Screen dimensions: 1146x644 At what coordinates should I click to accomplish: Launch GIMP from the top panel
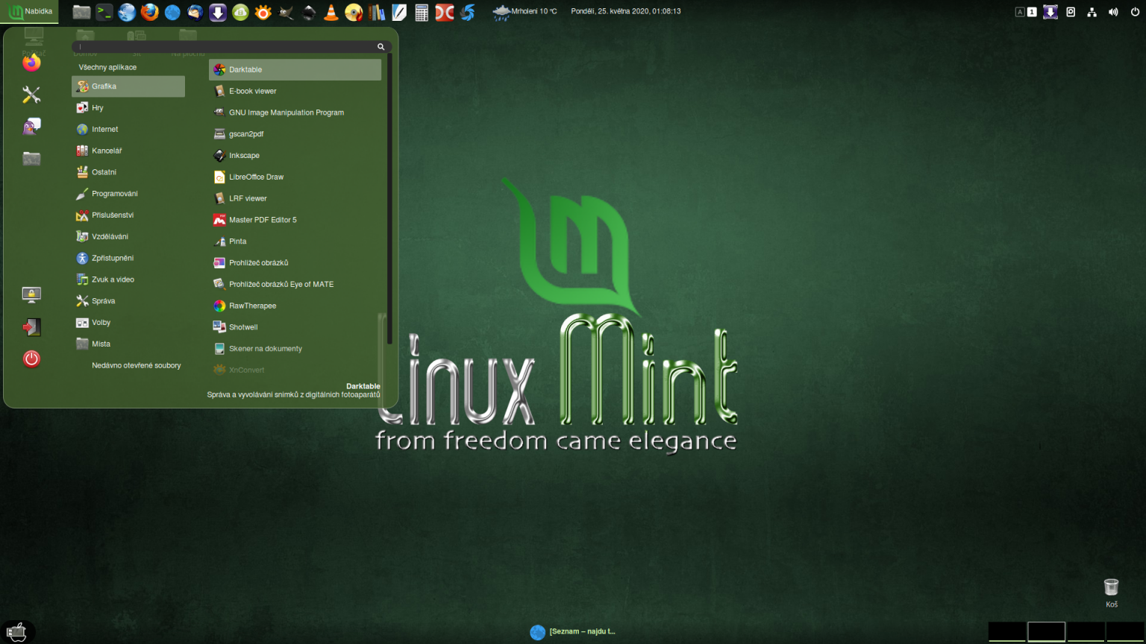(286, 11)
